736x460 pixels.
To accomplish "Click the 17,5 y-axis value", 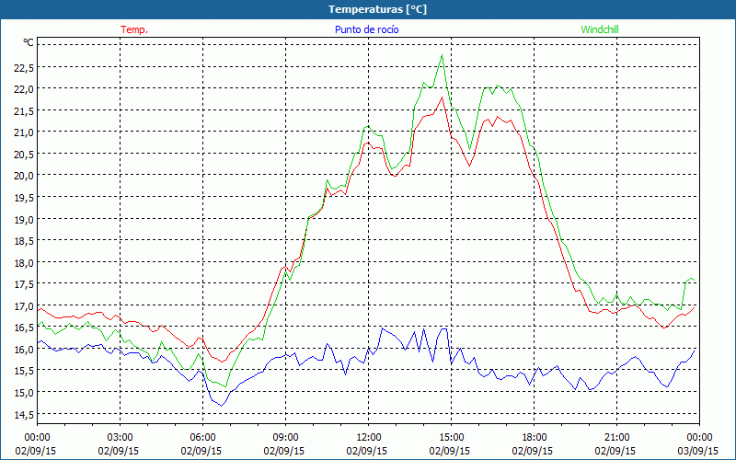I will point(24,284).
